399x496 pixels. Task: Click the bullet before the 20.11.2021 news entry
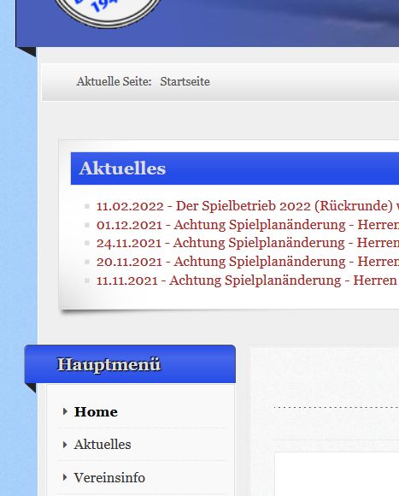click(x=87, y=262)
